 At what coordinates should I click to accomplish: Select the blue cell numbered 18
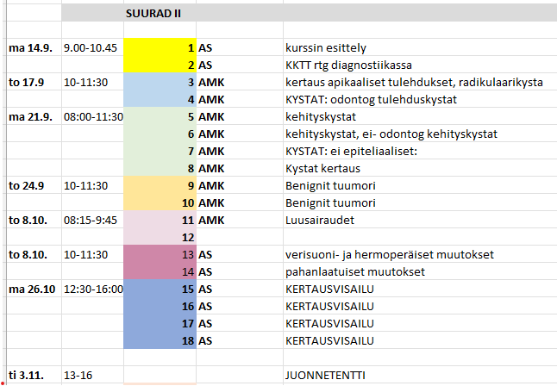pyautogui.click(x=160, y=340)
